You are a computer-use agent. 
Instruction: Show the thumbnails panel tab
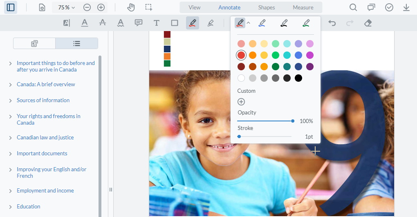pyautogui.click(x=34, y=43)
